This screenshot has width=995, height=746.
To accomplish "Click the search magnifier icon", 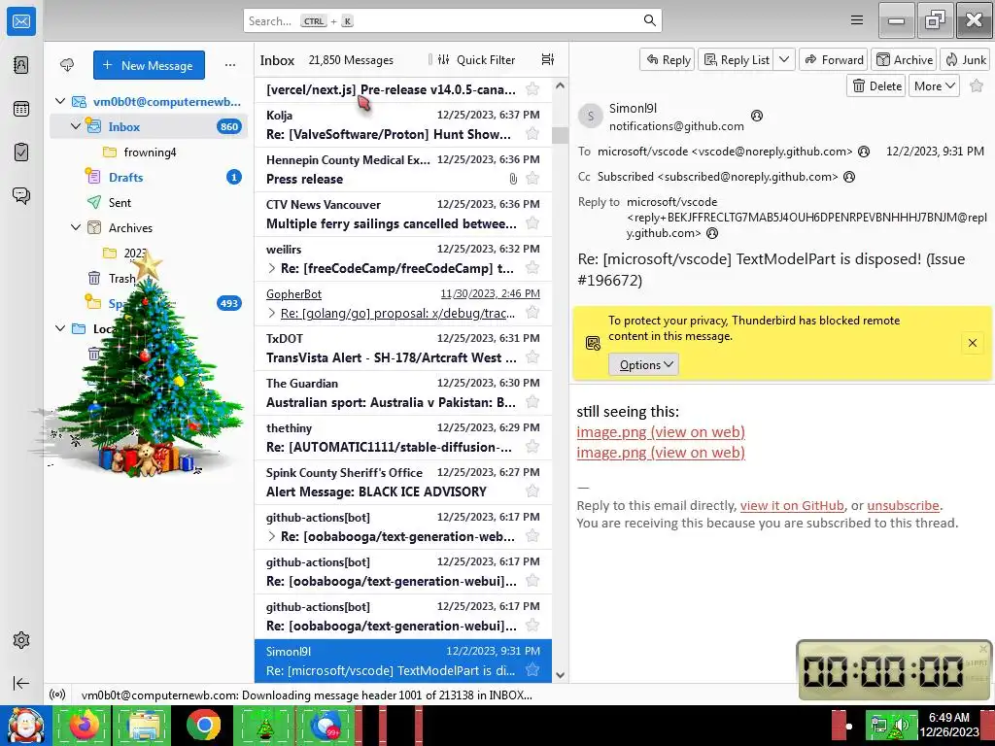I will tap(649, 20).
